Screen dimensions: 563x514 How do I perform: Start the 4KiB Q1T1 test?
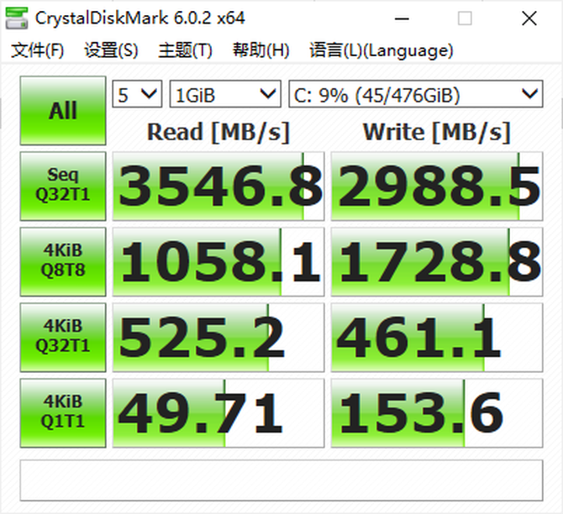(63, 412)
